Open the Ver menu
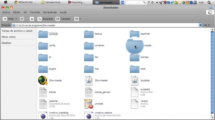This screenshot has width=215, height=120. click(x=25, y=12)
